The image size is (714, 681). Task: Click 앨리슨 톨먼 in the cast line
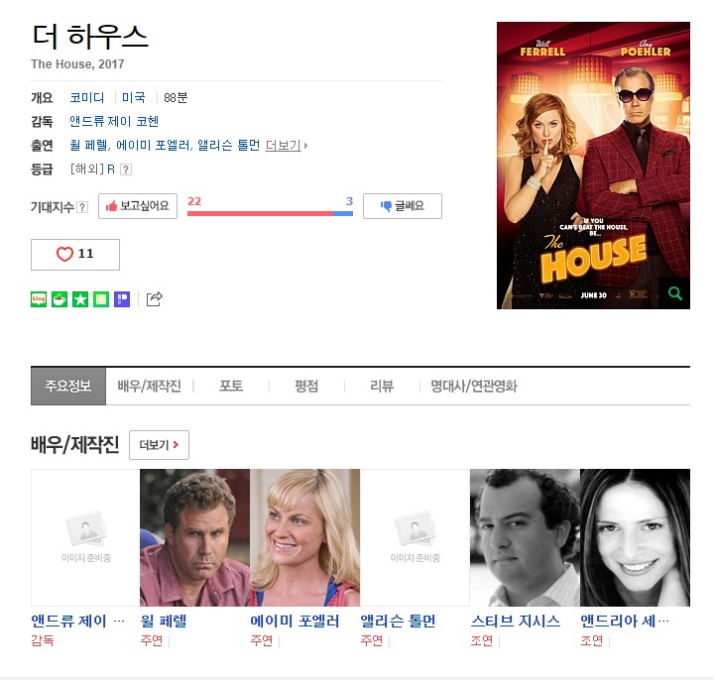tap(229, 145)
